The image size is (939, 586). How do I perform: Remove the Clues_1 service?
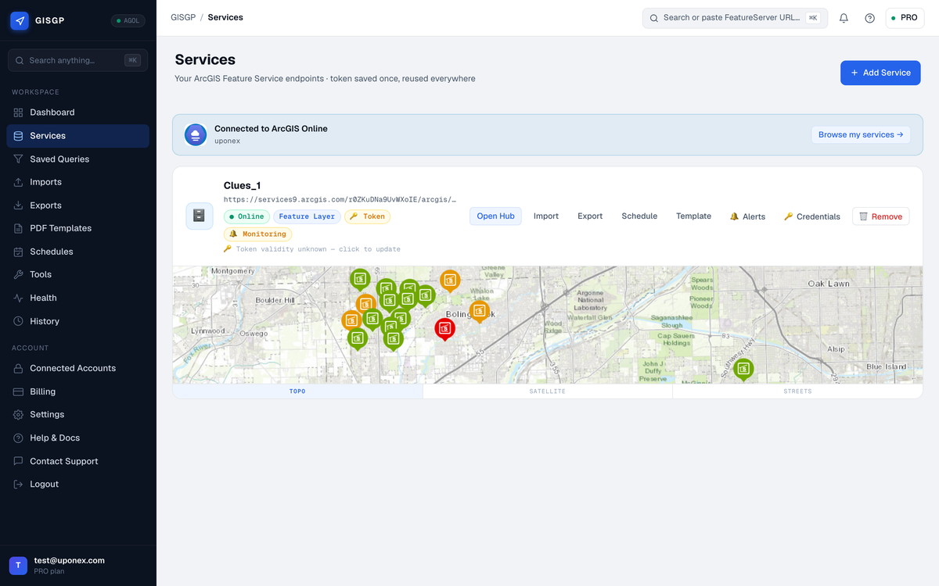point(881,216)
